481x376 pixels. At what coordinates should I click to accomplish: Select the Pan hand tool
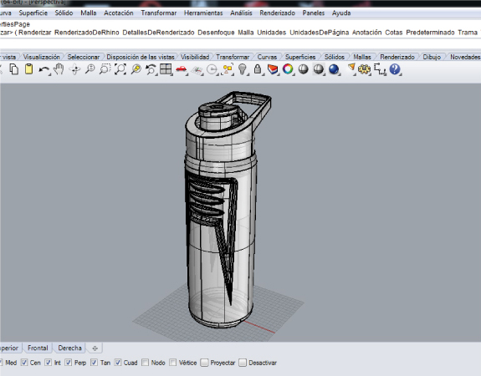pyautogui.click(x=59, y=69)
